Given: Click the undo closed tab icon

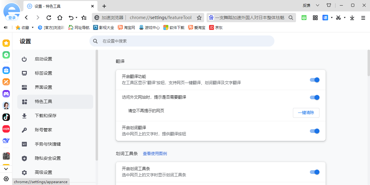Looking at the screenshot, I should [x=71, y=18].
